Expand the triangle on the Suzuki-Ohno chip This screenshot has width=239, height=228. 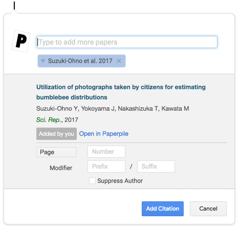coord(43,61)
